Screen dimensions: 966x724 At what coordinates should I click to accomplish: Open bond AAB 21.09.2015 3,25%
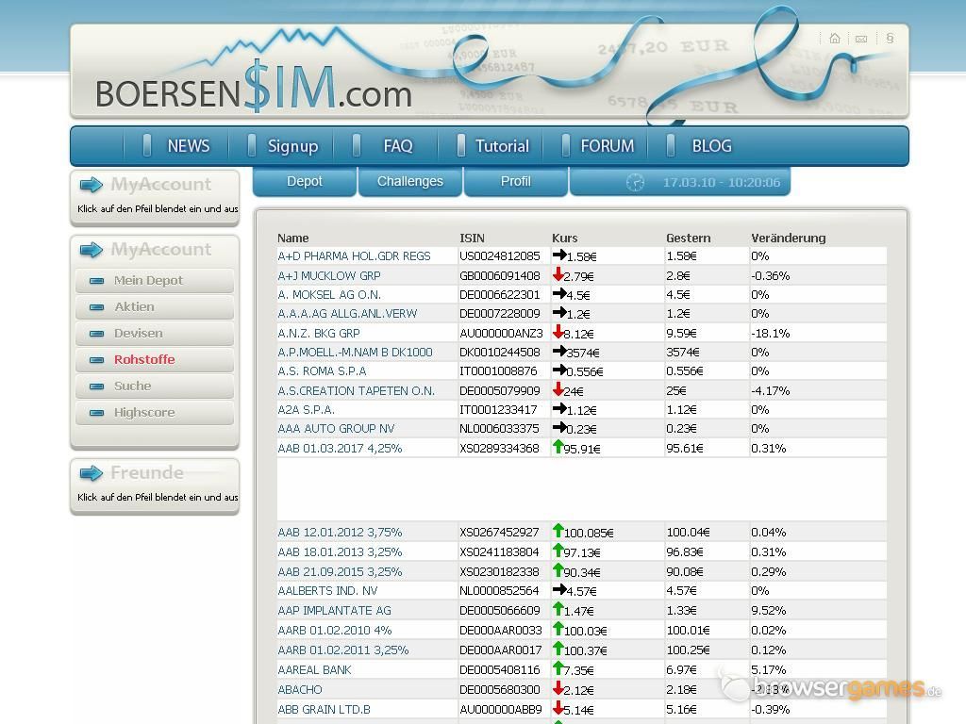(x=340, y=572)
